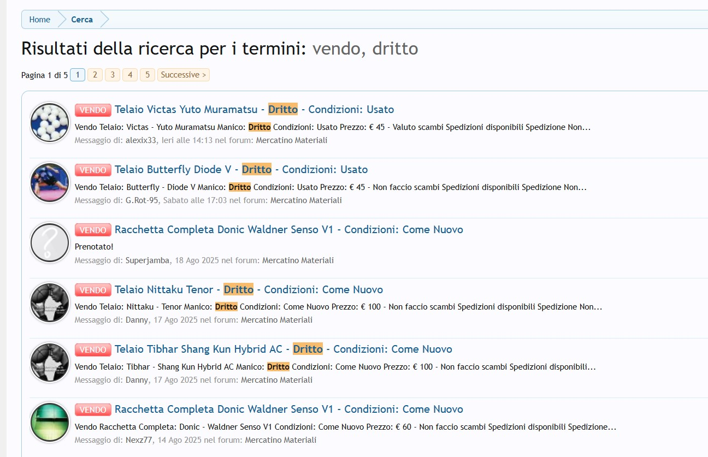This screenshot has width=708, height=457.
Task: Select Cerca in the breadcrumb
Action: click(x=82, y=20)
